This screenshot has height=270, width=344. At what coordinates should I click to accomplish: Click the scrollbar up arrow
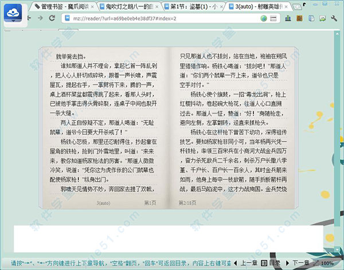[337, 34]
